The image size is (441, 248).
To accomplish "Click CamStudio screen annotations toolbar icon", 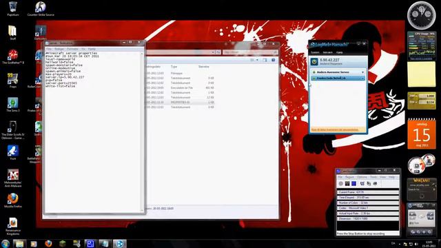I will tap(375, 184).
